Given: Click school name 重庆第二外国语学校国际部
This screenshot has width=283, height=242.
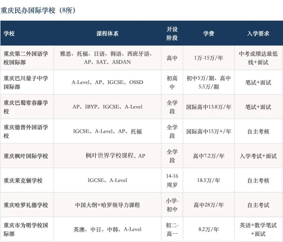Looking at the screenshot, I should pos(26,58).
